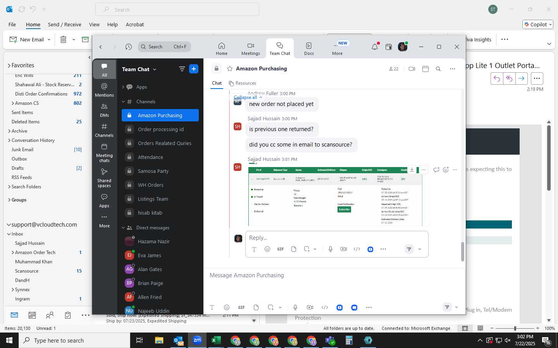The width and height of the screenshot is (558, 348).
Task: Schedule meeting from channel header calendar icon
Action: pyautogui.click(x=425, y=69)
